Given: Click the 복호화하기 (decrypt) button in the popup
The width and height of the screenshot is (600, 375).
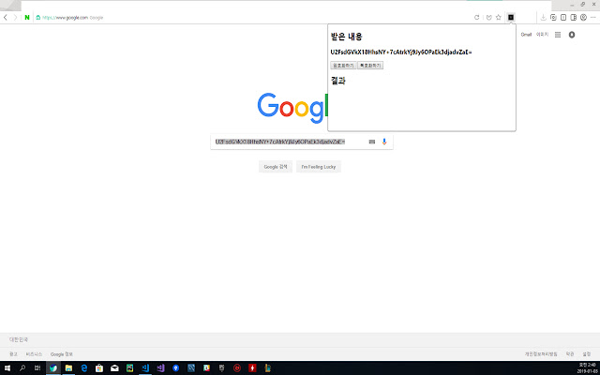Looking at the screenshot, I should pos(370,66).
